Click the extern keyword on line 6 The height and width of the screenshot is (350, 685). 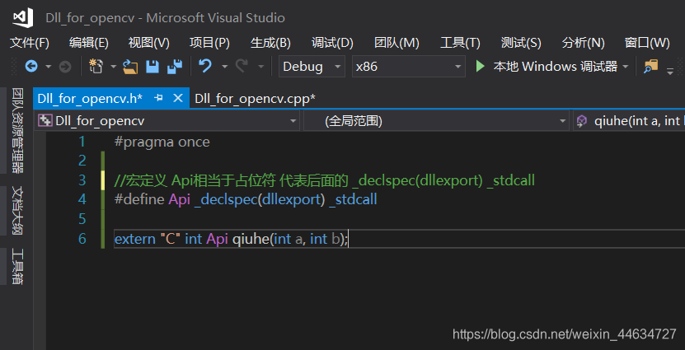[134, 239]
